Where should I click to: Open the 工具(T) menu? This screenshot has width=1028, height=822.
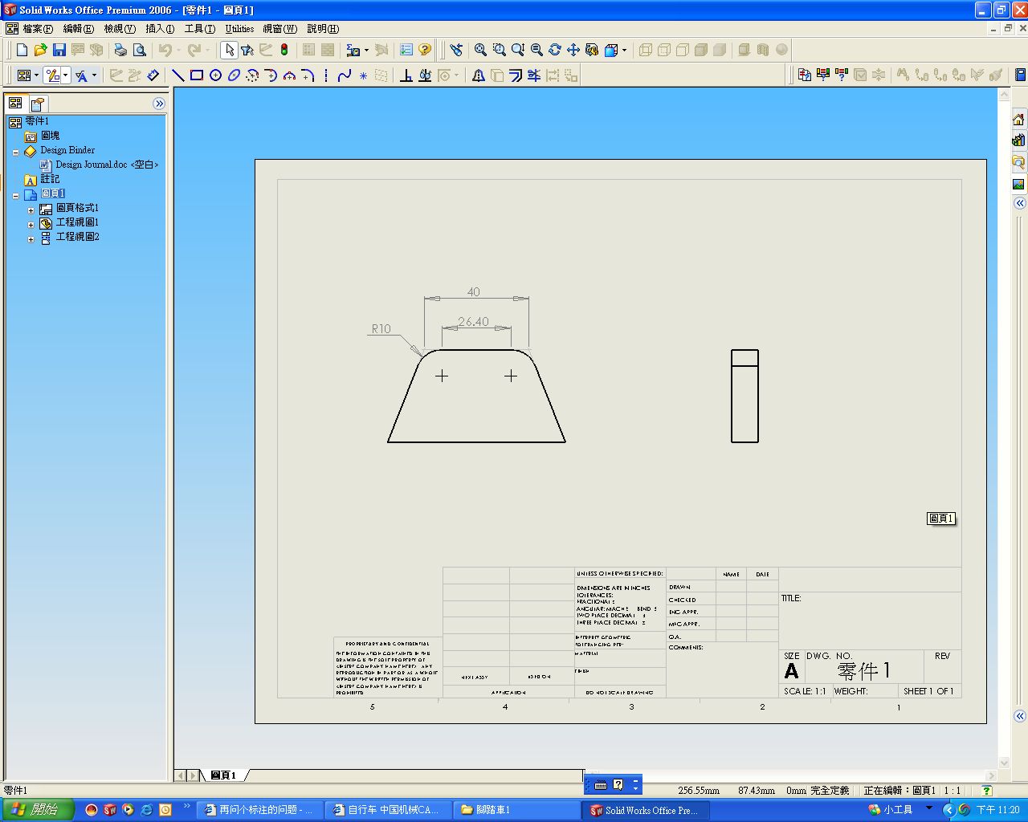coord(200,29)
